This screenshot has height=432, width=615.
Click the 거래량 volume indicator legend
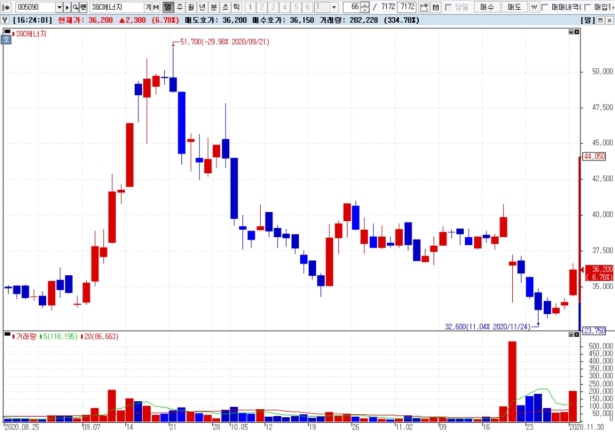tap(26, 336)
